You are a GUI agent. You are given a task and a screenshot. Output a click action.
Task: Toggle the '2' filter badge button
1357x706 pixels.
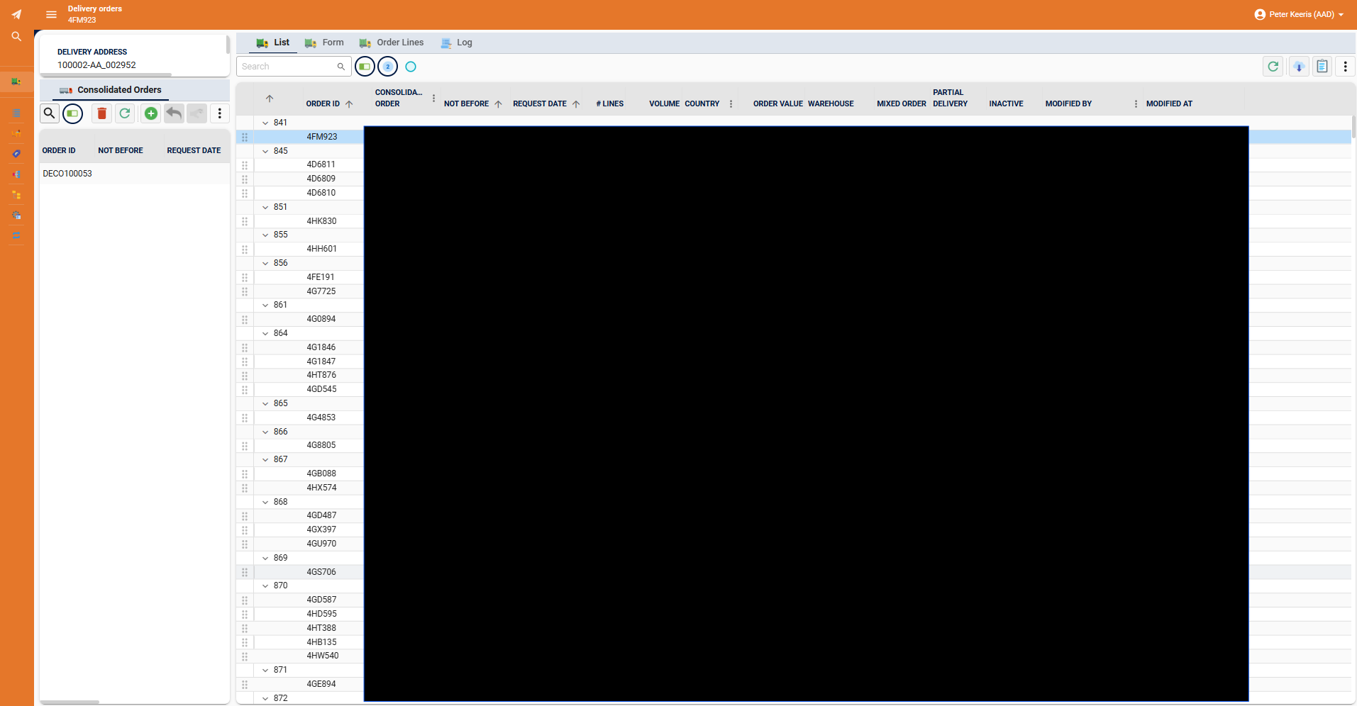pos(388,67)
